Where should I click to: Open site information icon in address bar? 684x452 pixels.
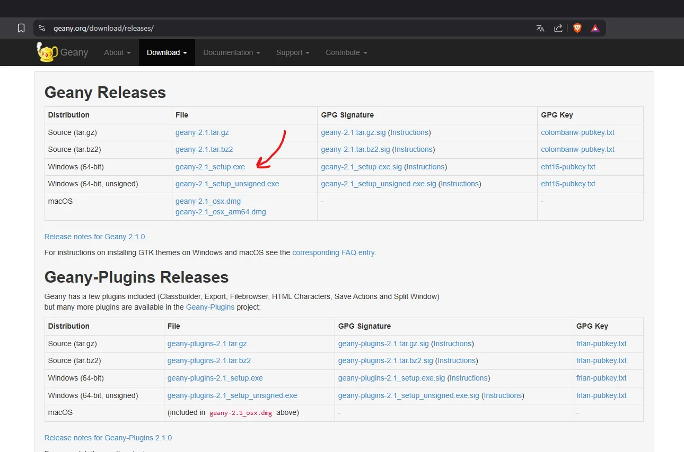tap(42, 28)
